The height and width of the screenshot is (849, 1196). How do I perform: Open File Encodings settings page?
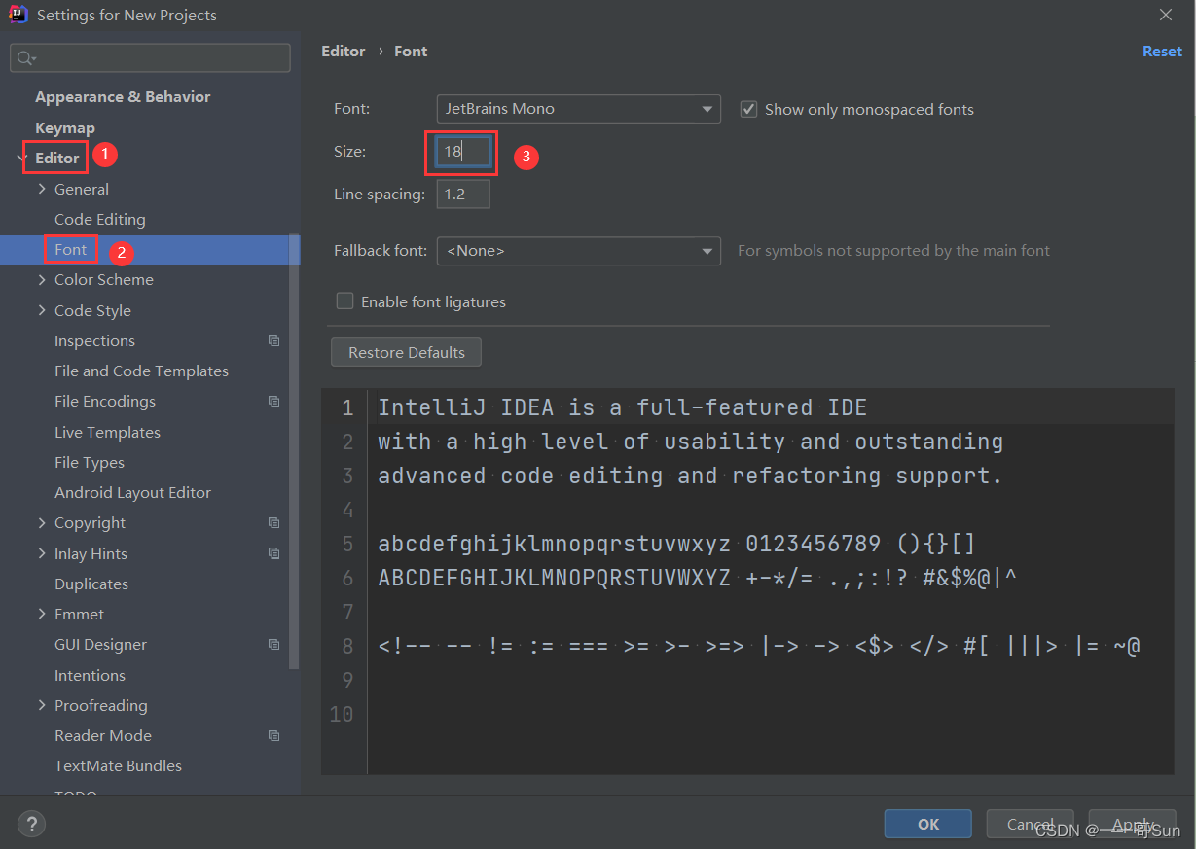coord(105,401)
